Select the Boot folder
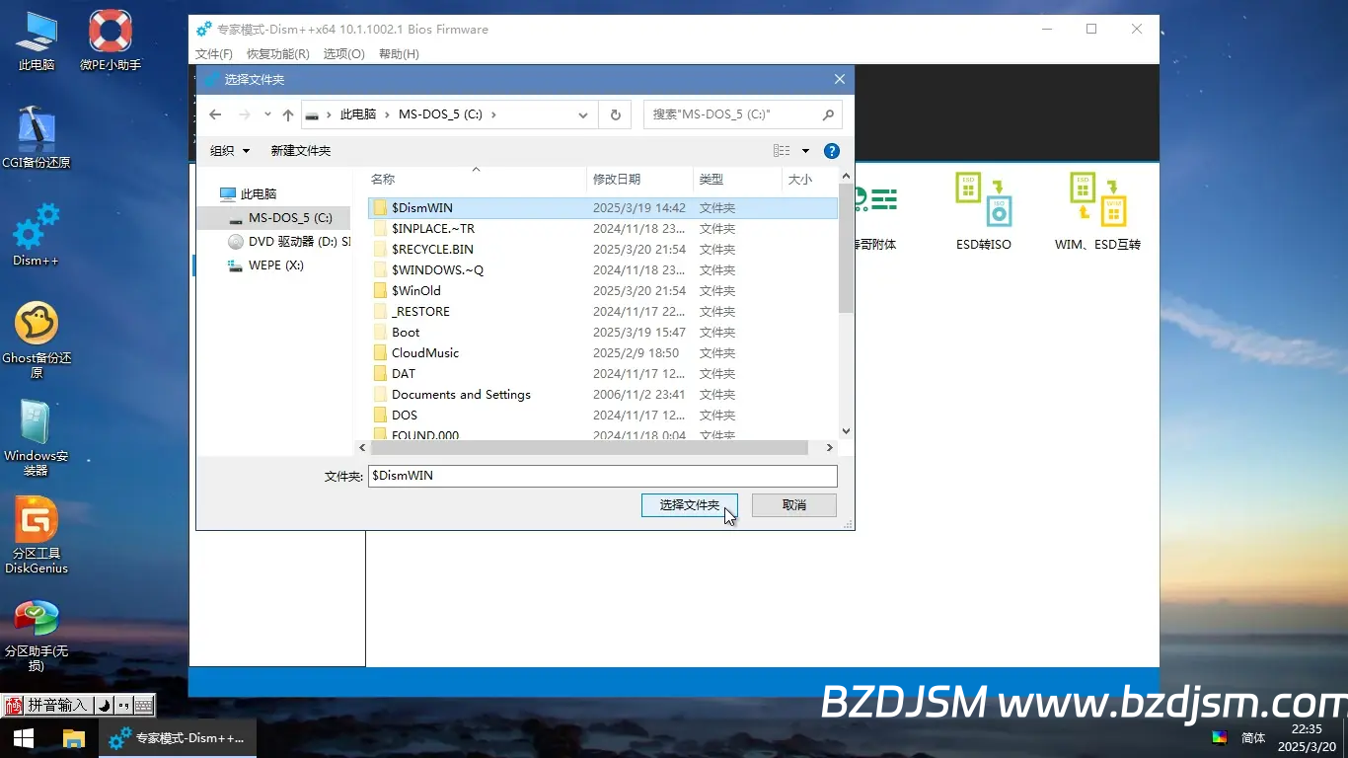Viewport: 1348px width, 758px height. tap(603, 333)
